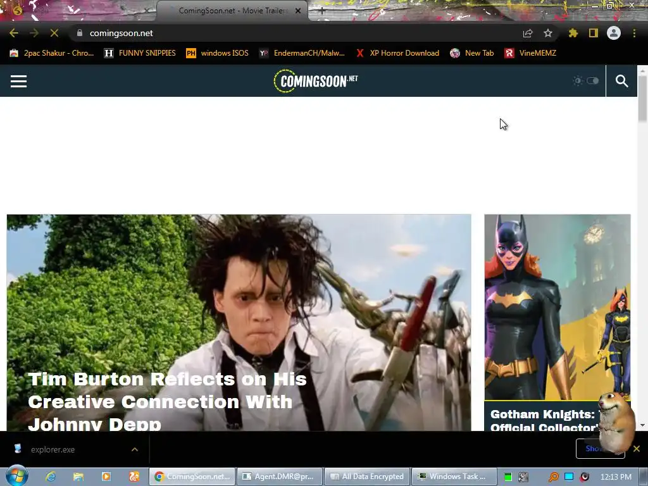Stop loading the page
The height and width of the screenshot is (486, 648).
click(54, 33)
